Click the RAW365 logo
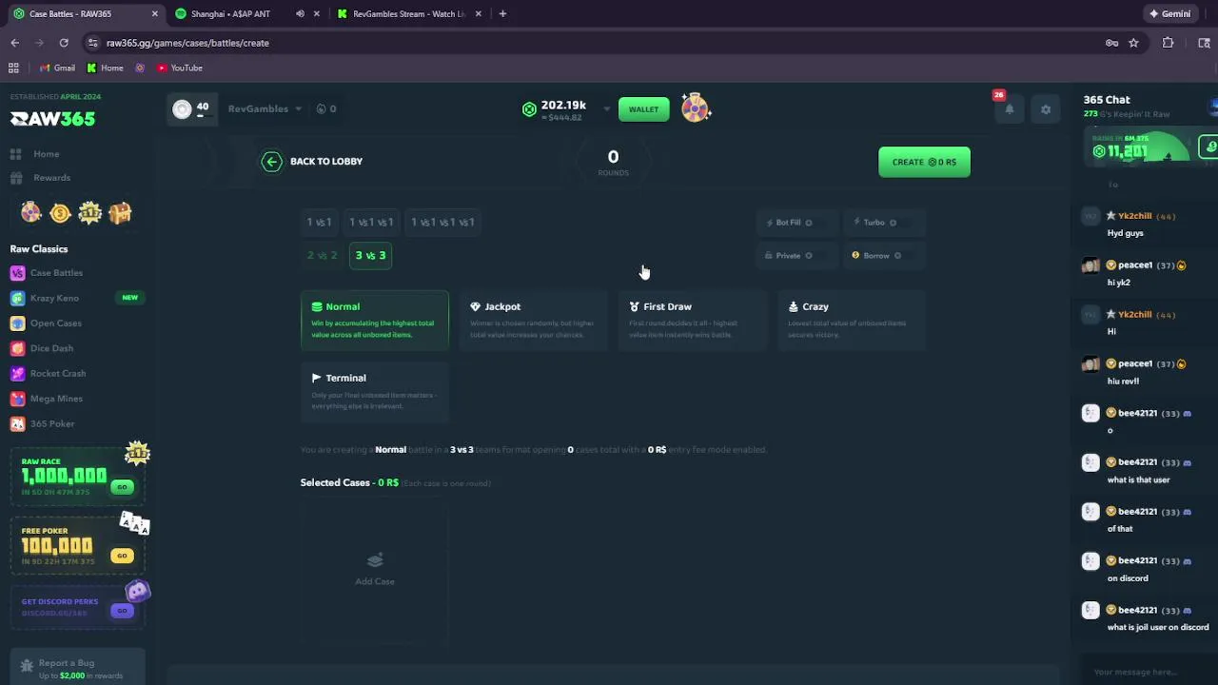The height and width of the screenshot is (685, 1218). coord(52,119)
